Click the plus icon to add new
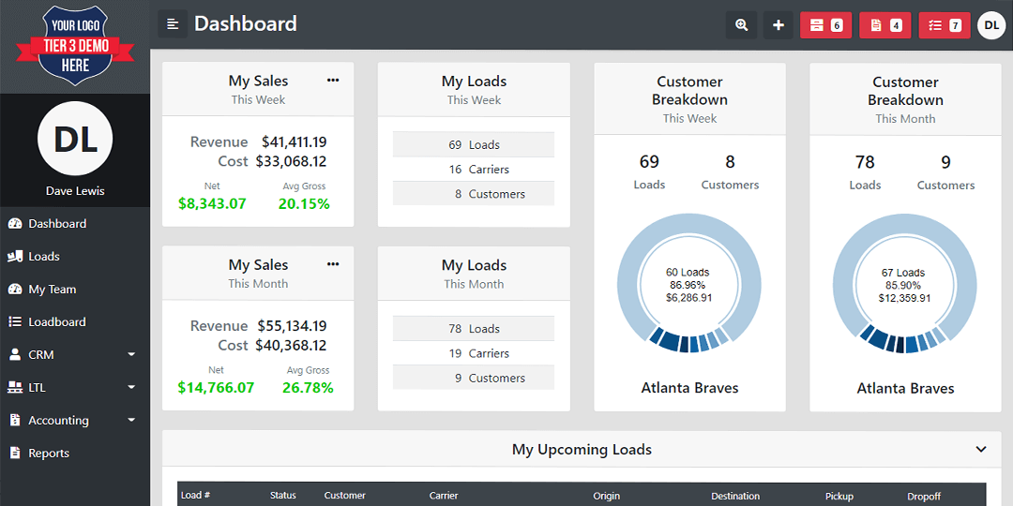Image resolution: width=1013 pixels, height=506 pixels. pyautogui.click(x=779, y=25)
